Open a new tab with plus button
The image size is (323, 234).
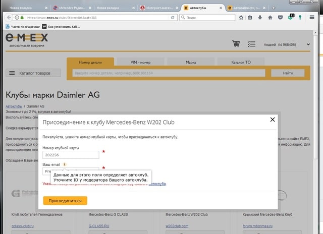[274, 8]
